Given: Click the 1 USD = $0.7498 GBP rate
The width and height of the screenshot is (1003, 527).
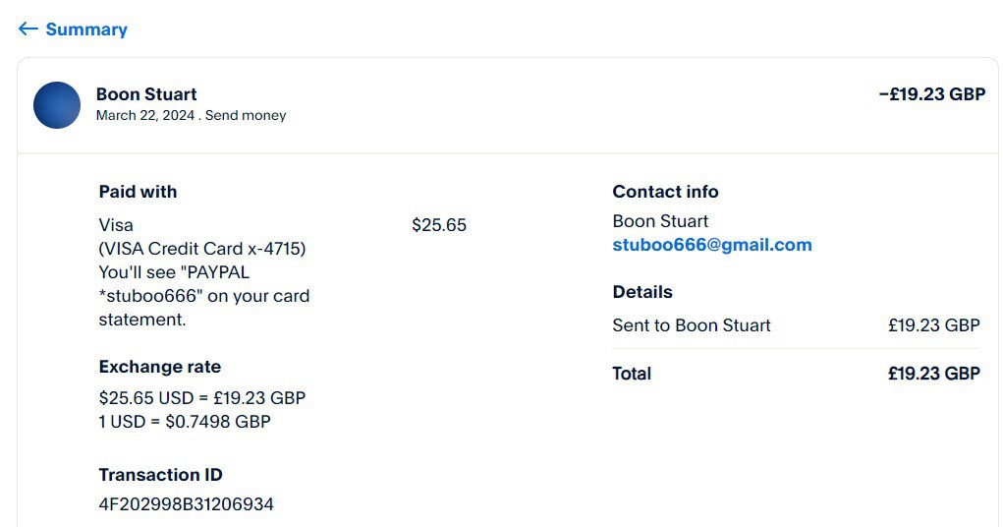Looking at the screenshot, I should tap(185, 422).
